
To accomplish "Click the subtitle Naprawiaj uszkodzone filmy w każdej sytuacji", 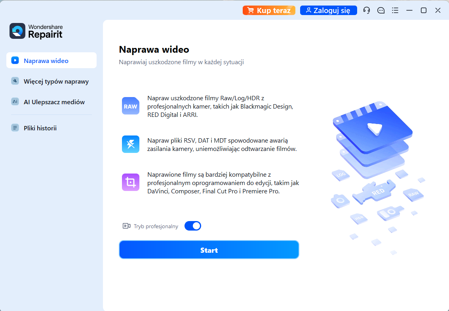I will [x=181, y=62].
